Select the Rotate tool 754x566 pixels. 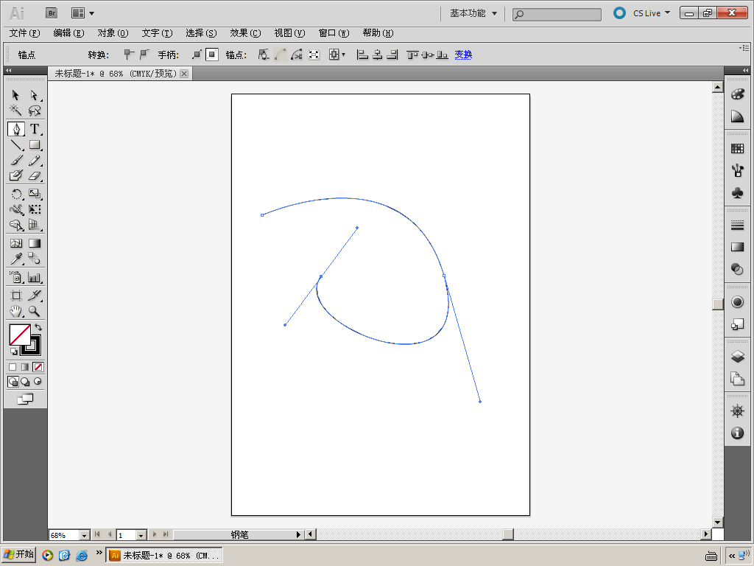click(15, 194)
